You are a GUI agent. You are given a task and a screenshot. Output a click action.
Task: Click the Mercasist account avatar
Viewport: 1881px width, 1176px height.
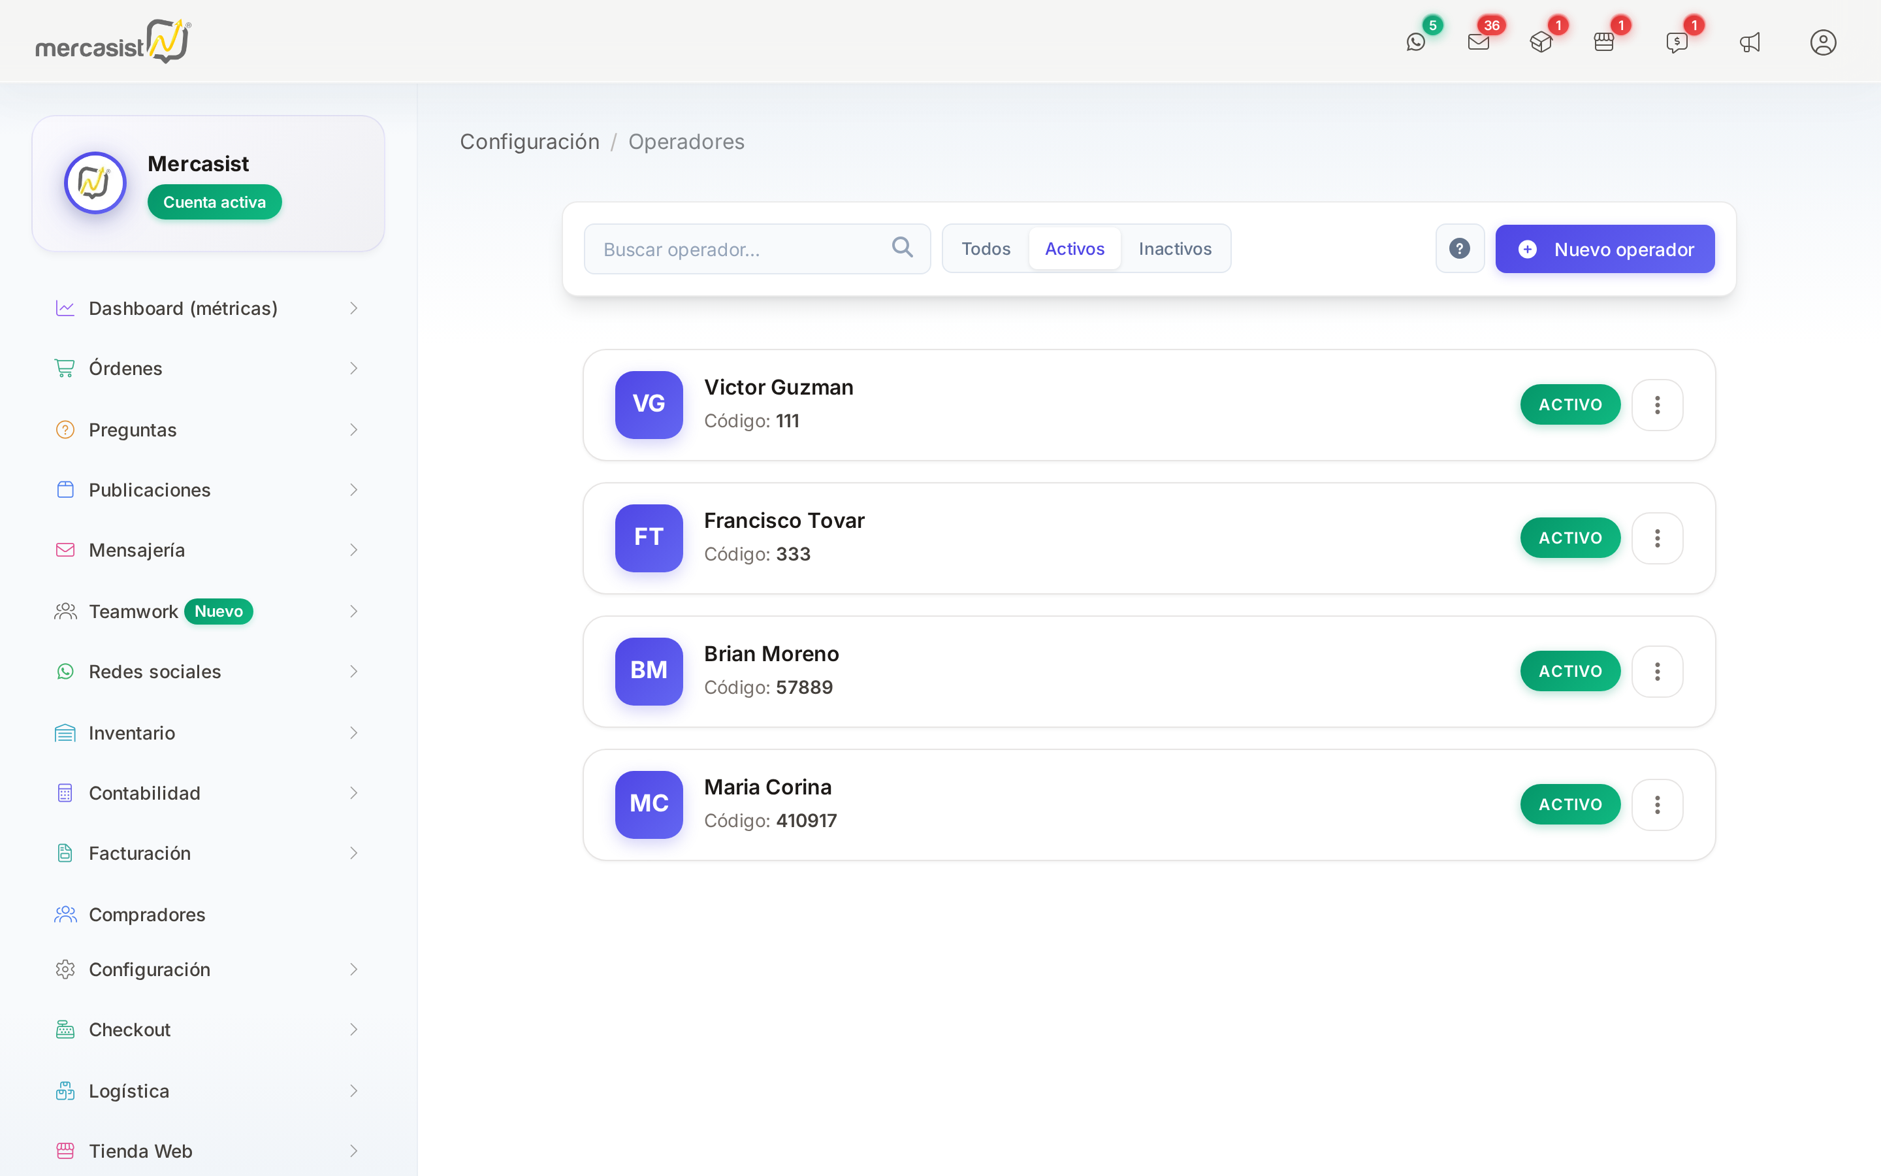point(95,183)
